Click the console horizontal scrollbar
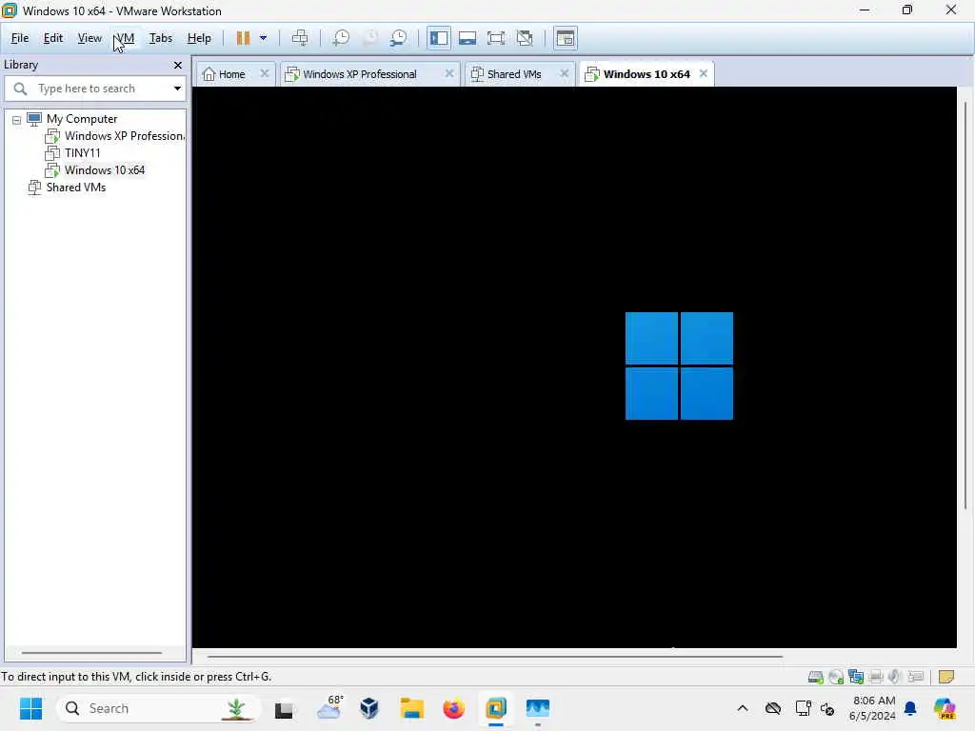This screenshot has height=731, width=975. click(x=495, y=656)
